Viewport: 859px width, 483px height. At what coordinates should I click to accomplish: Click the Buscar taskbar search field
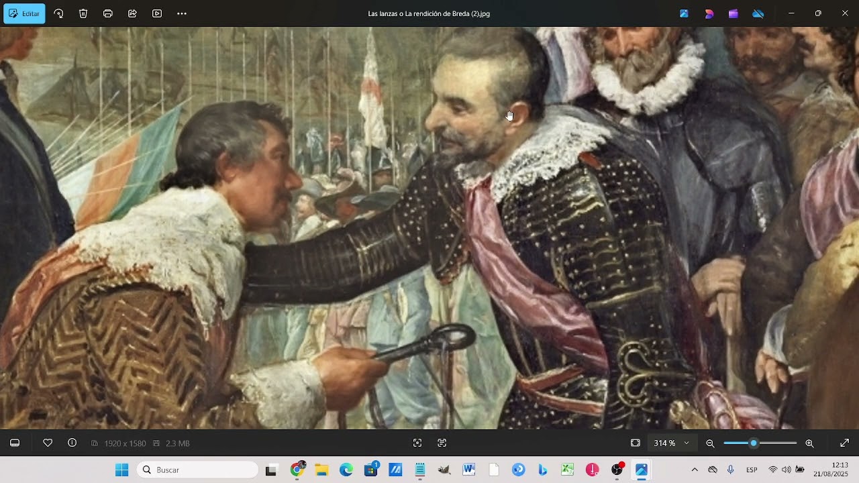(198, 470)
